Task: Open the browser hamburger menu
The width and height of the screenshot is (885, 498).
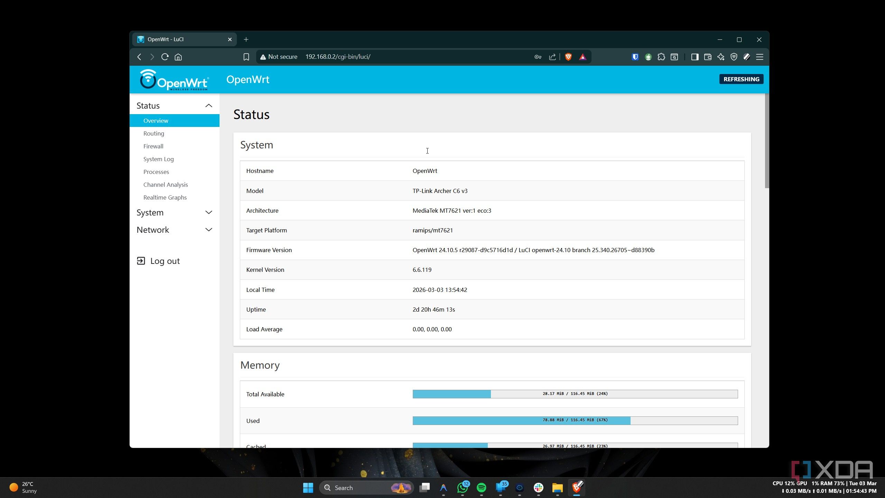Action: point(760,57)
